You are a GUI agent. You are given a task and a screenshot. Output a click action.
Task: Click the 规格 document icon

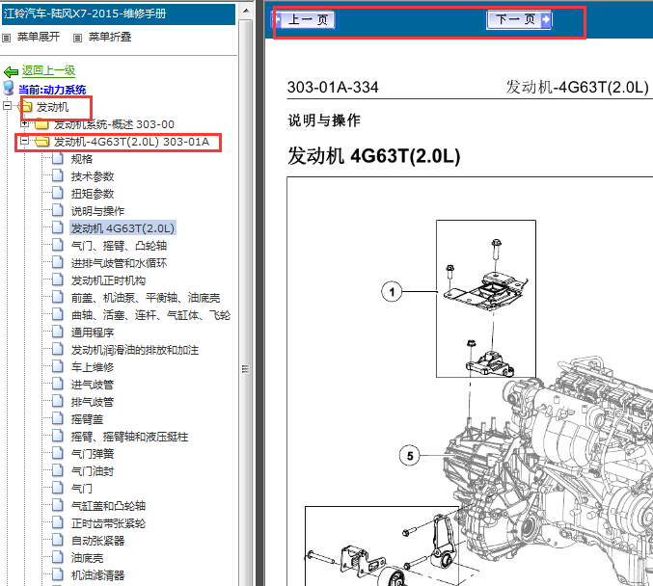(58, 158)
